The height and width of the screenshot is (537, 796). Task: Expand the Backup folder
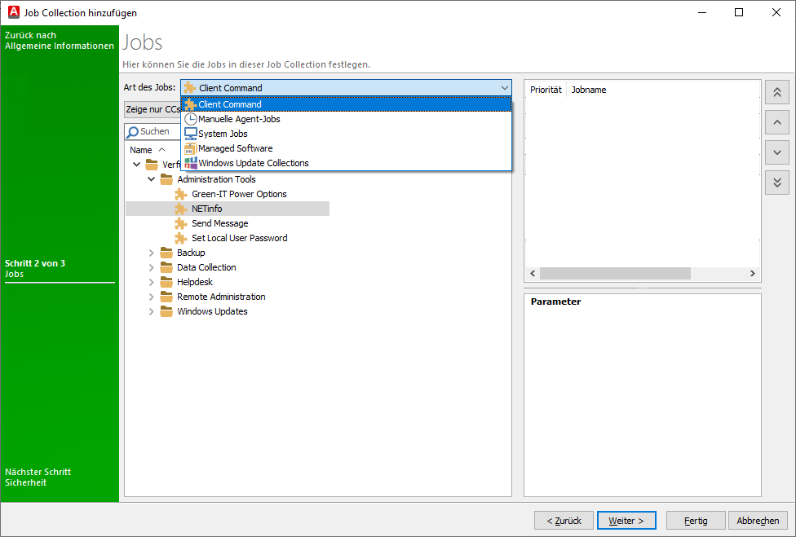(x=151, y=253)
